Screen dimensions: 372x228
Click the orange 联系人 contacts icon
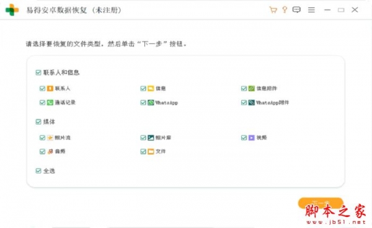click(50, 89)
